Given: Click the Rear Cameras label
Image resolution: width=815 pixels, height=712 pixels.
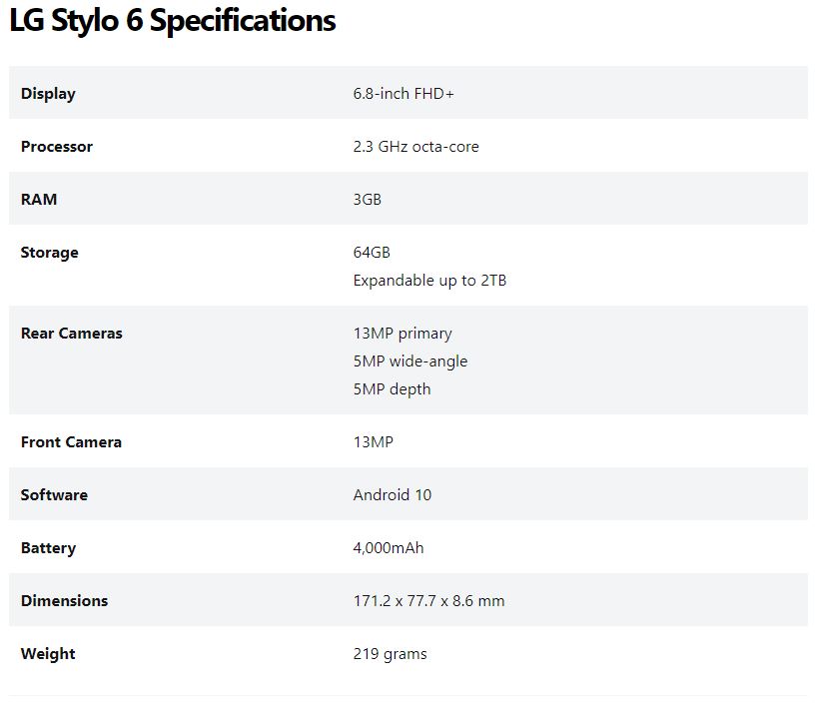Looking at the screenshot, I should (x=72, y=334).
